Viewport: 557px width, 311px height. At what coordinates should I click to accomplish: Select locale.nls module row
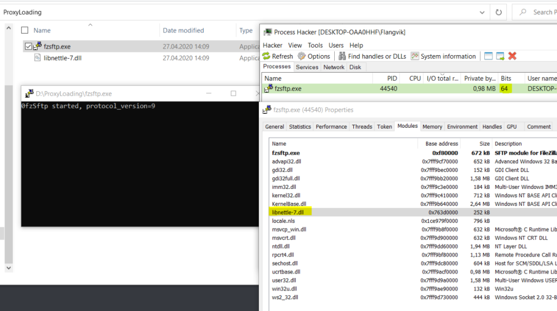coord(413,221)
